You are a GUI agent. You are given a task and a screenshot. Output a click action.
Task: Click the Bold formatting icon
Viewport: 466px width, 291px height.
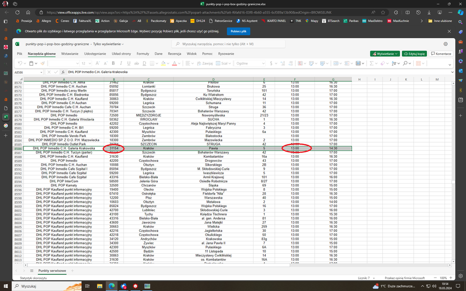click(113, 63)
